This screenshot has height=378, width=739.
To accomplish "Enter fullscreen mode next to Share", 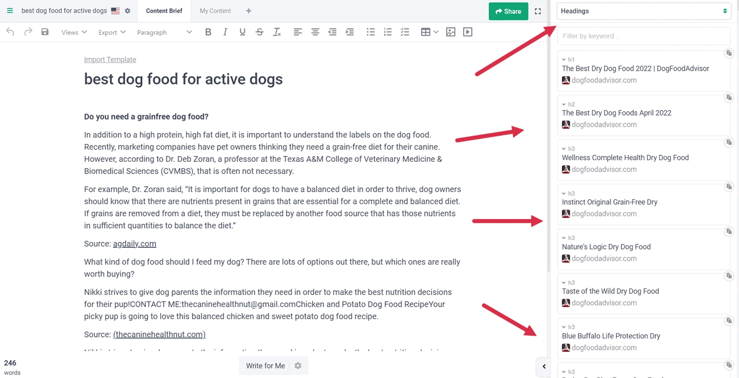I will click(538, 11).
